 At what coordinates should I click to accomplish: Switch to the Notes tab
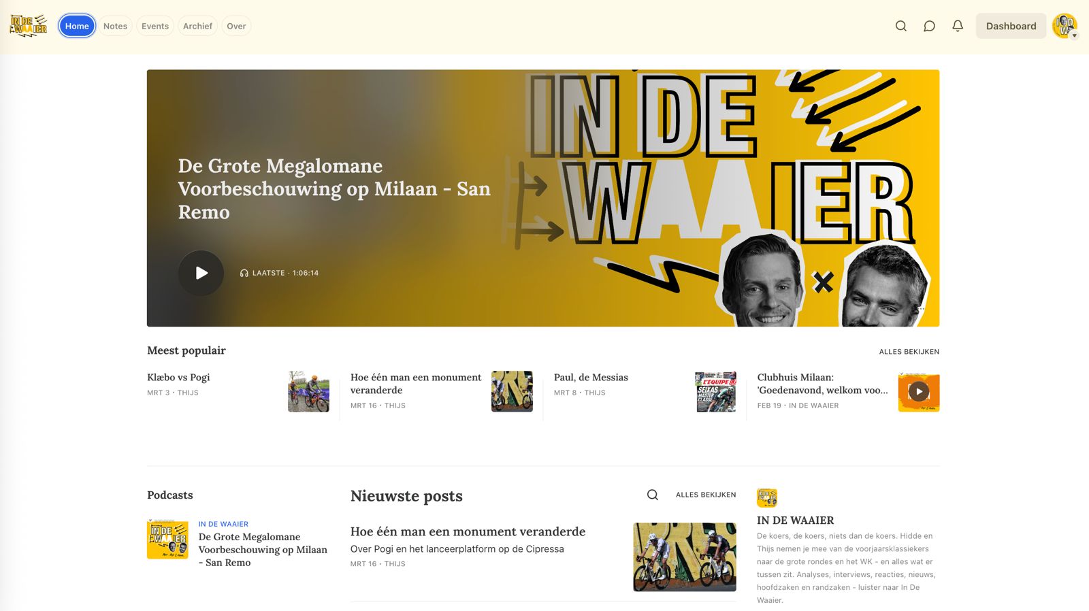(115, 26)
